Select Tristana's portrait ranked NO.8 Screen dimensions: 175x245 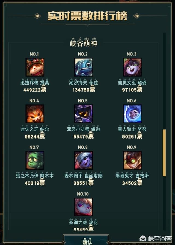tap(84, 160)
